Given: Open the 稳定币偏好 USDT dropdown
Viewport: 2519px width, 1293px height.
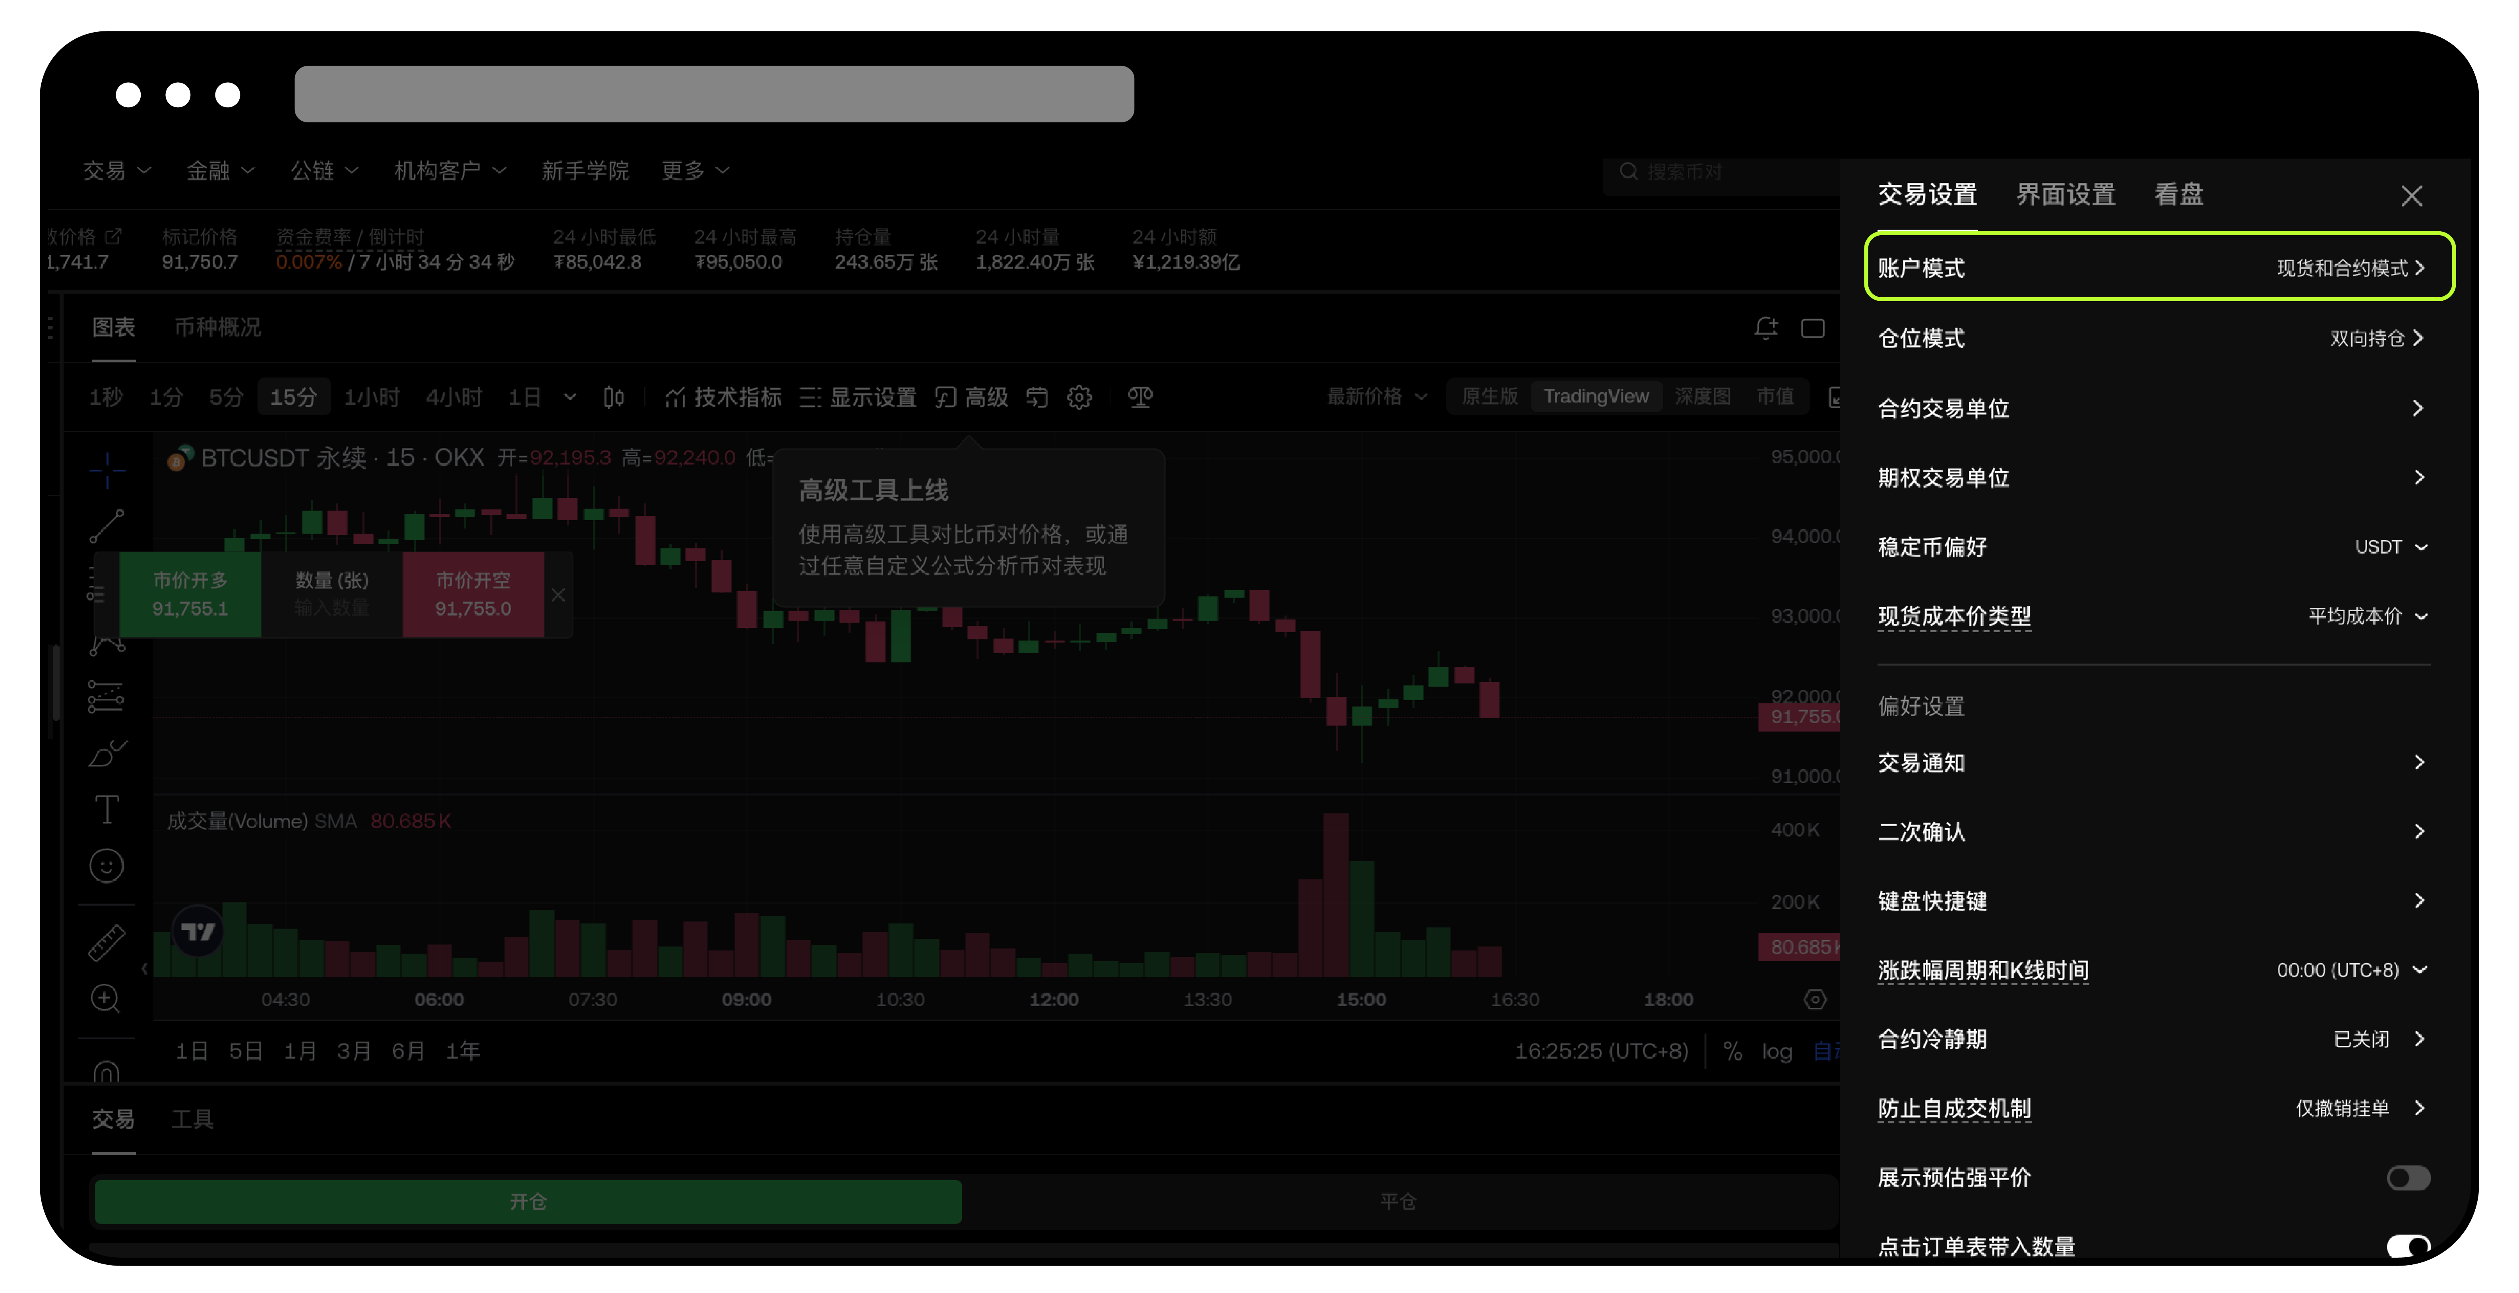Looking at the screenshot, I should click(2391, 546).
